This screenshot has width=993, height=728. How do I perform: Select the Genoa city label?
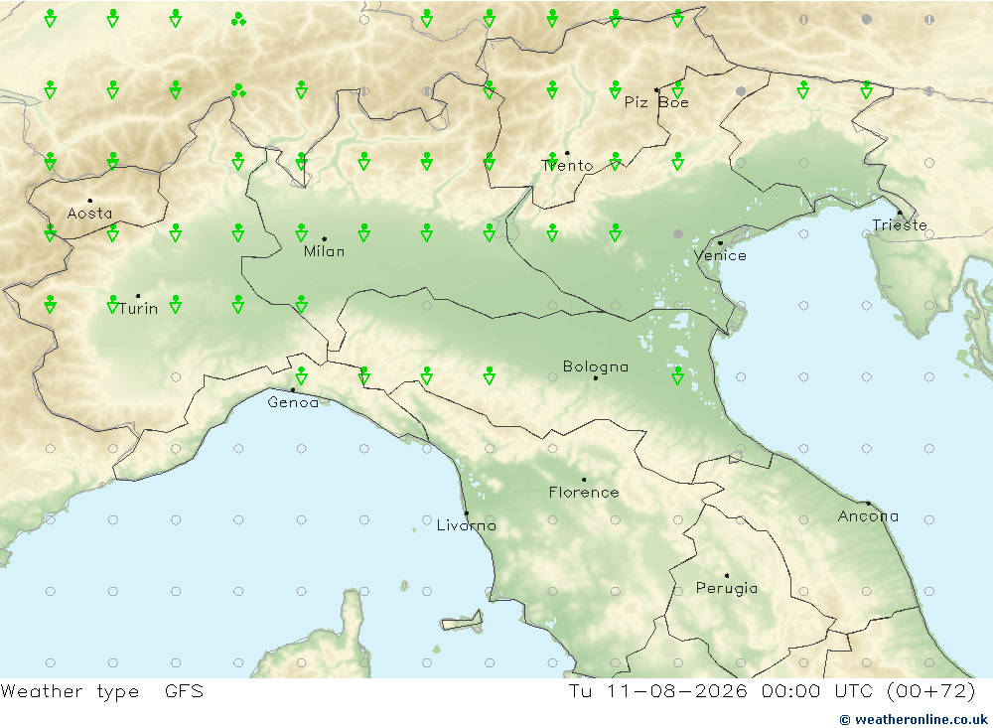point(293,402)
